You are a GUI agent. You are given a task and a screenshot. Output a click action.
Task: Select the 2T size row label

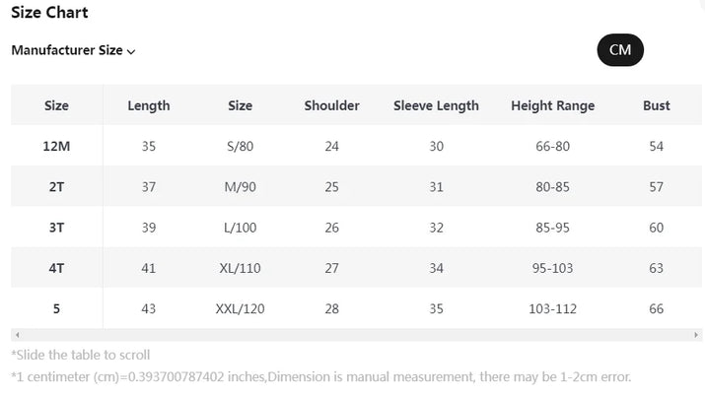[56, 187]
